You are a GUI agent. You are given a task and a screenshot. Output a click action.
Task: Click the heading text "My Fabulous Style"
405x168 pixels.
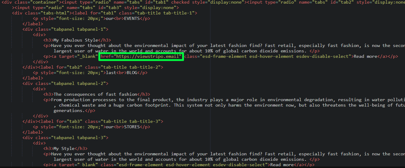(x=76, y=40)
